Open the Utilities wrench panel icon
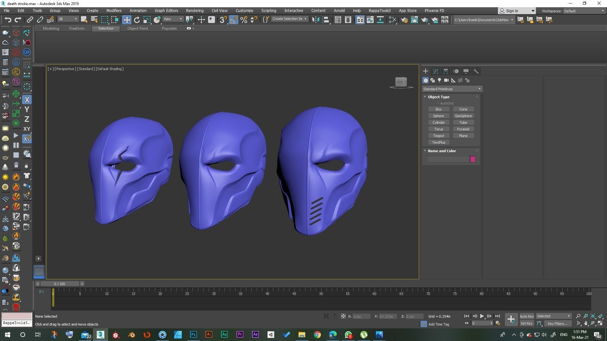The height and width of the screenshot is (341, 607). point(476,71)
